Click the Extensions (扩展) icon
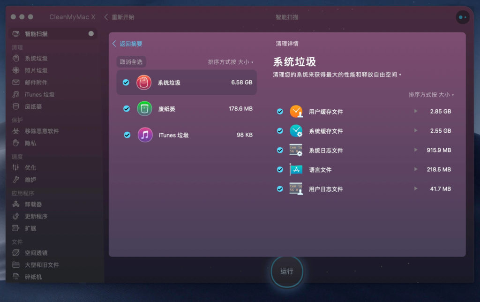The width and height of the screenshot is (480, 302). (x=16, y=228)
